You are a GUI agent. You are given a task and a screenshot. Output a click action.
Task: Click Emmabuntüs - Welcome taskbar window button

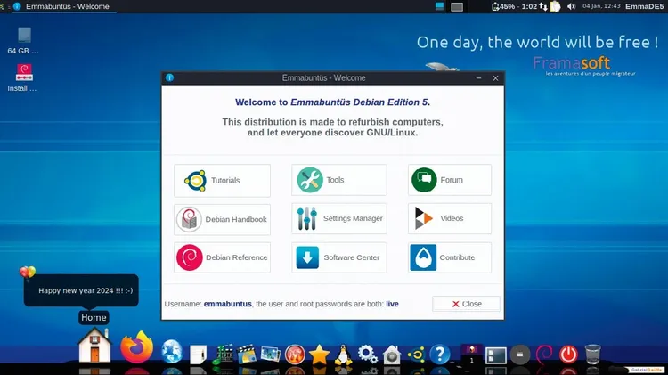(63, 6)
